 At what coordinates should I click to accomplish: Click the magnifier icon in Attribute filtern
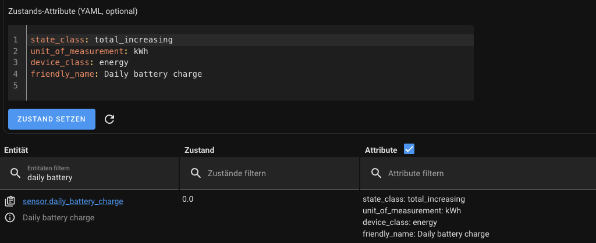coord(377,173)
